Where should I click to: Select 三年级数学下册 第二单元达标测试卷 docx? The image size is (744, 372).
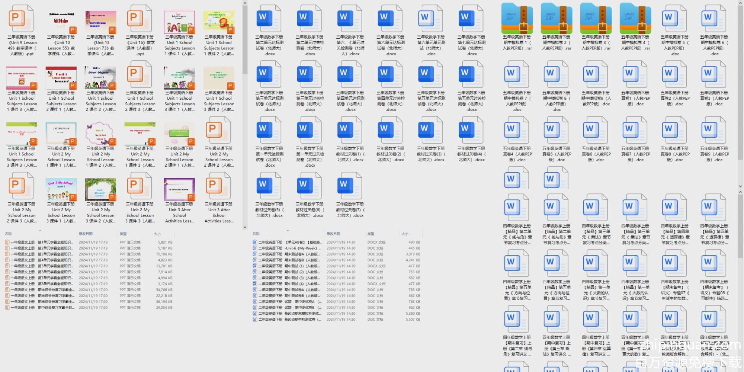tap(269, 19)
